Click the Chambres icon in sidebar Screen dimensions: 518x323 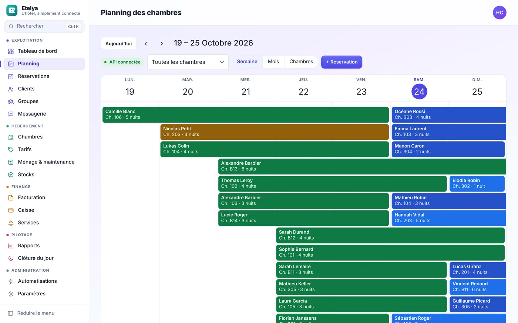coord(11,137)
